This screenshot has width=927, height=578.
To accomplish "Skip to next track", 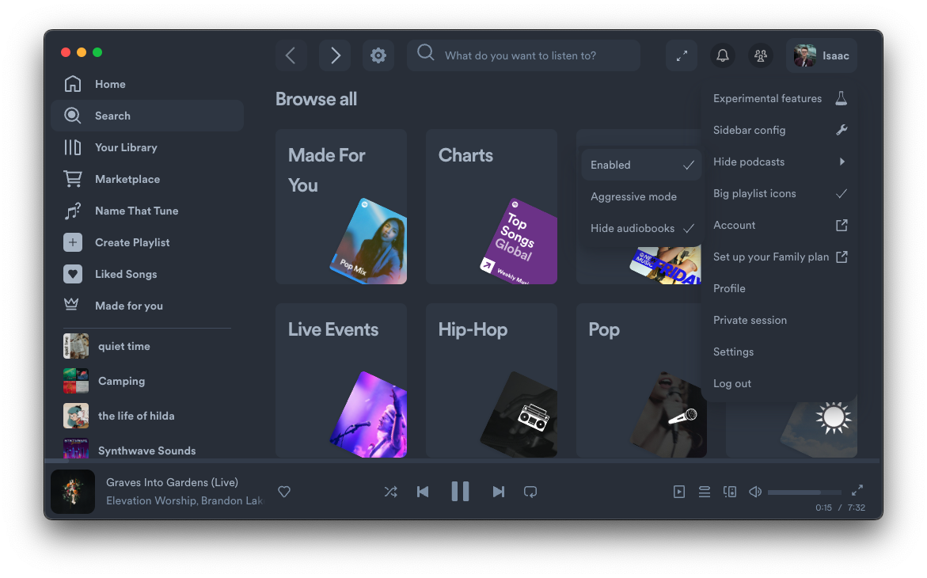I will coord(499,492).
